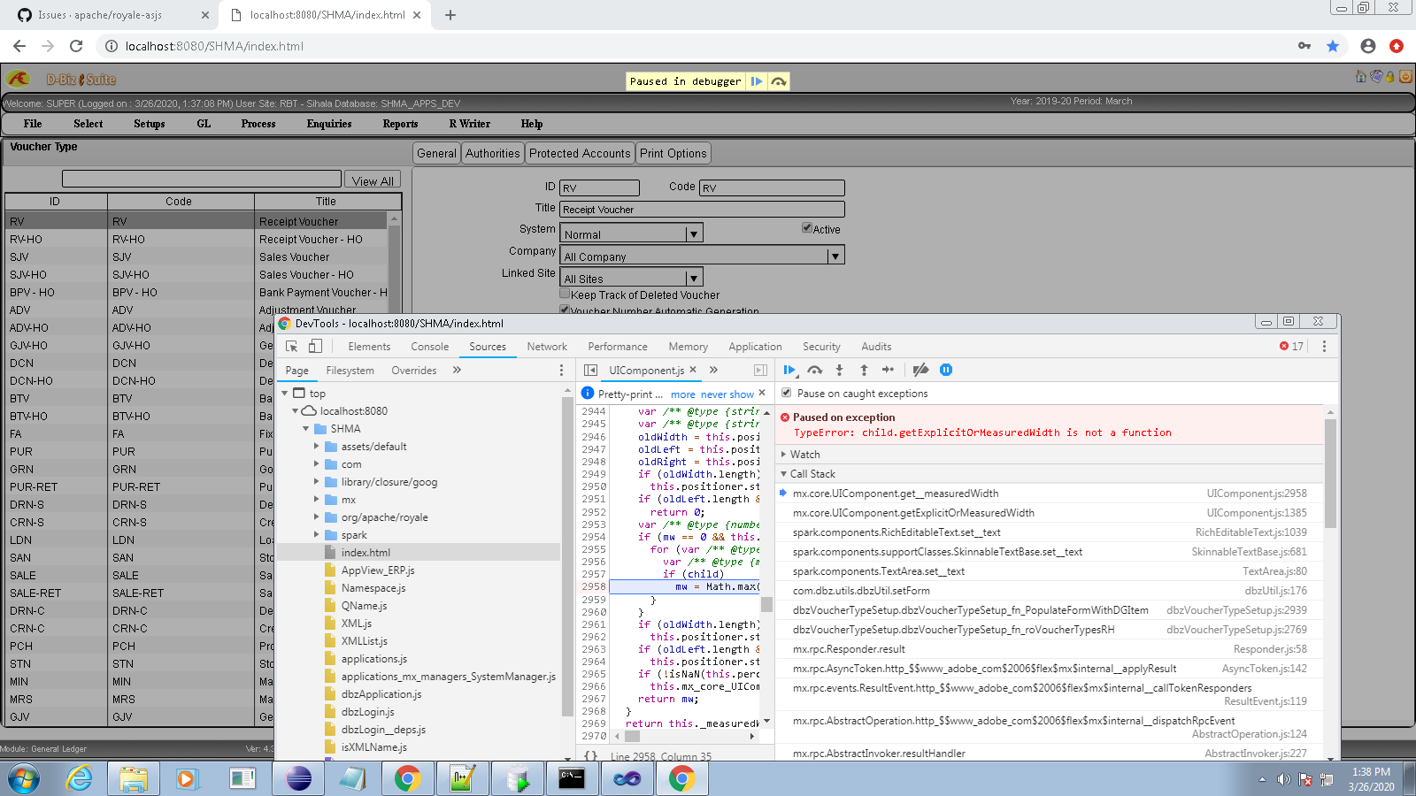Click Step into next function call icon
Viewport: 1416px width, 796px height.
click(x=839, y=371)
